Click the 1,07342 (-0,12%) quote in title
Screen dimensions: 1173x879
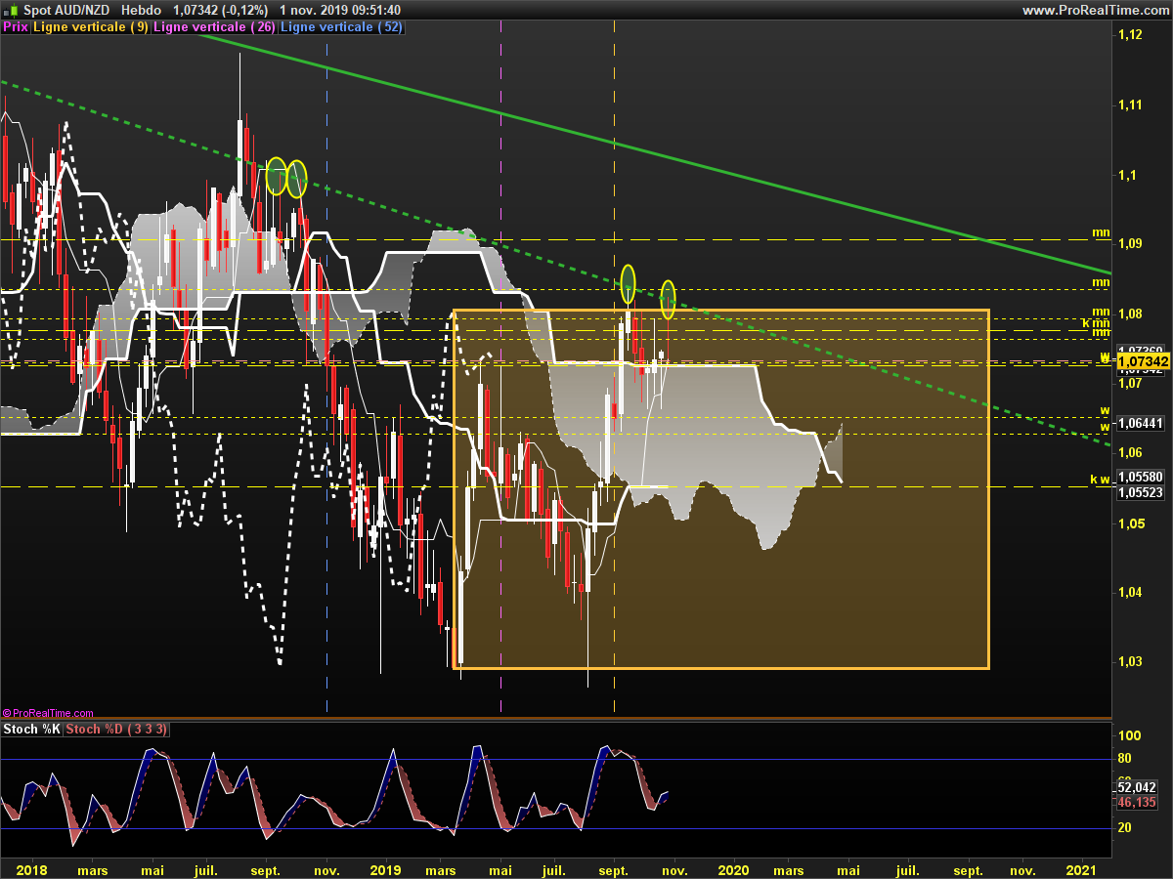[x=221, y=10]
